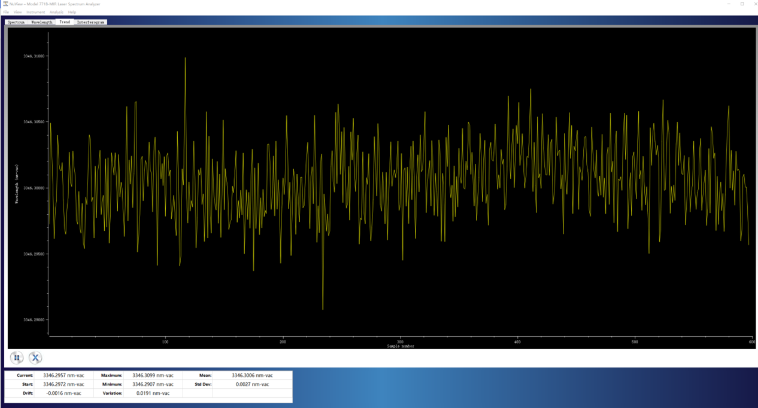Select the Current wavelength value cell
The height and width of the screenshot is (408, 758).
(x=63, y=375)
